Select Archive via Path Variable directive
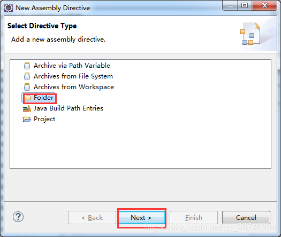This screenshot has width=281, height=237. [72, 66]
